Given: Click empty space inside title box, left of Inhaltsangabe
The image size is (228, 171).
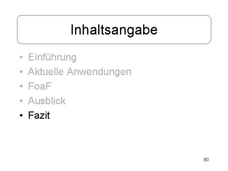Looking at the screenshot, I should [x=41, y=30].
